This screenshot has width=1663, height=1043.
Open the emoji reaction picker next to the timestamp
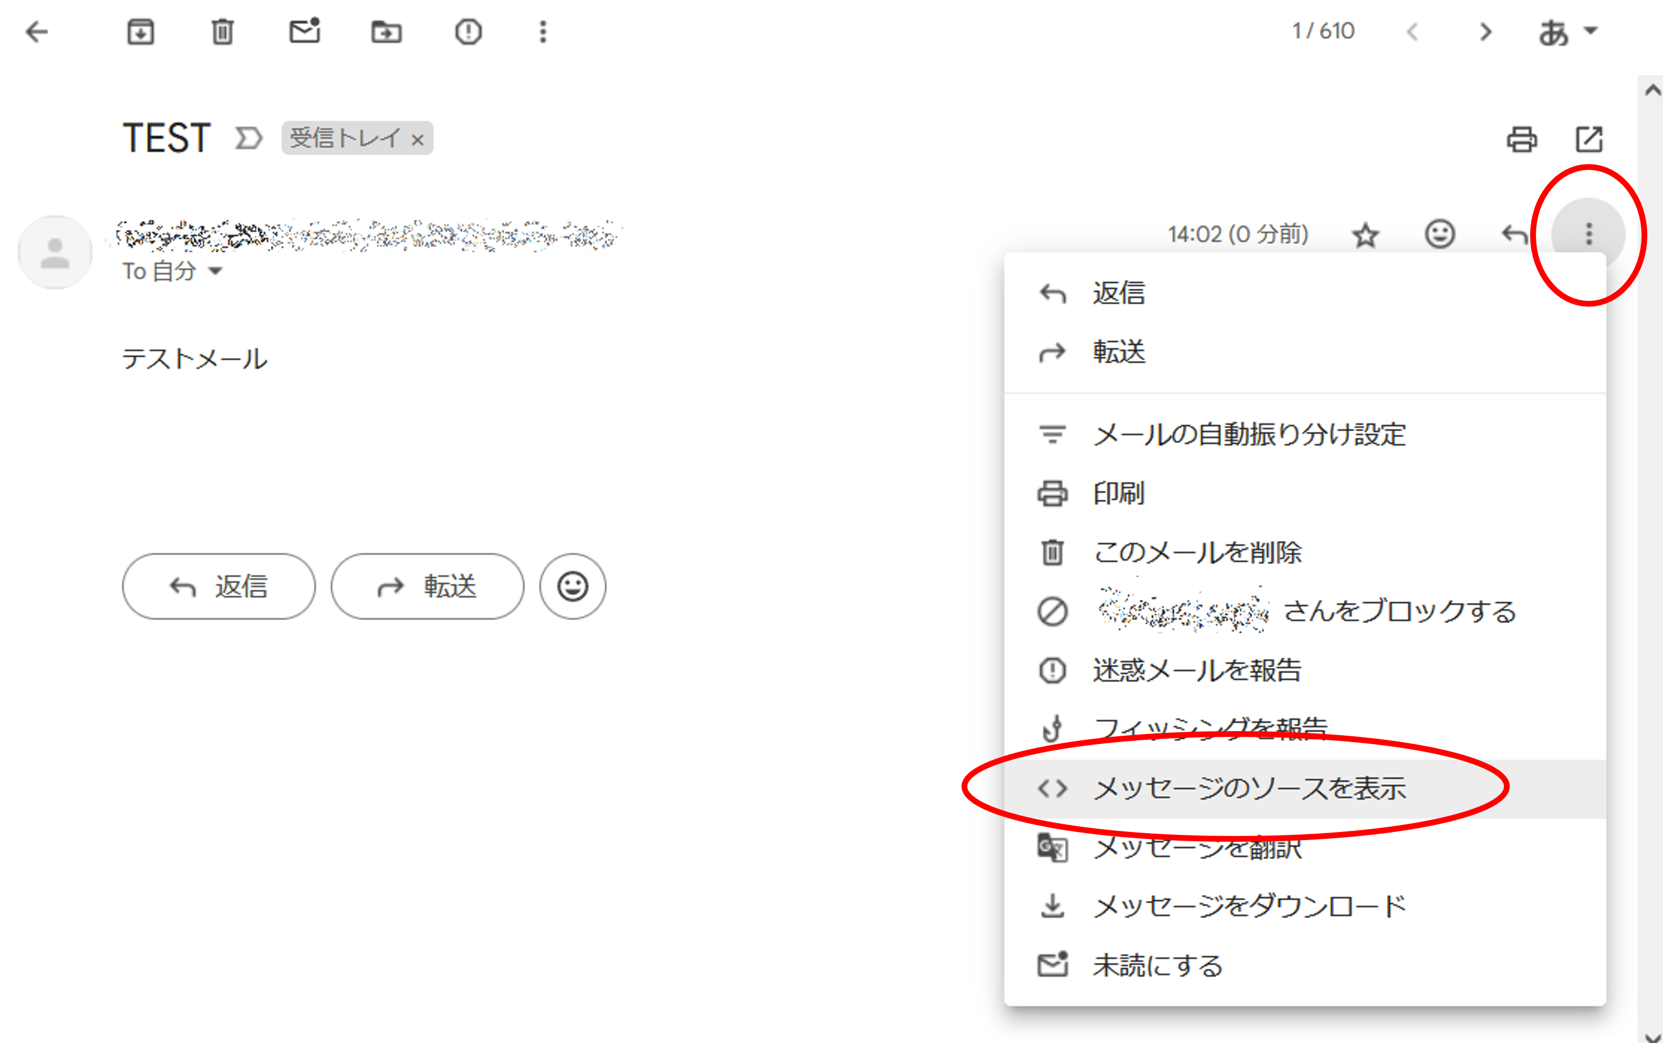[1440, 235]
